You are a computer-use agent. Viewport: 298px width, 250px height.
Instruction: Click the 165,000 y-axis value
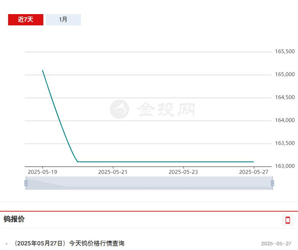[x=285, y=74]
